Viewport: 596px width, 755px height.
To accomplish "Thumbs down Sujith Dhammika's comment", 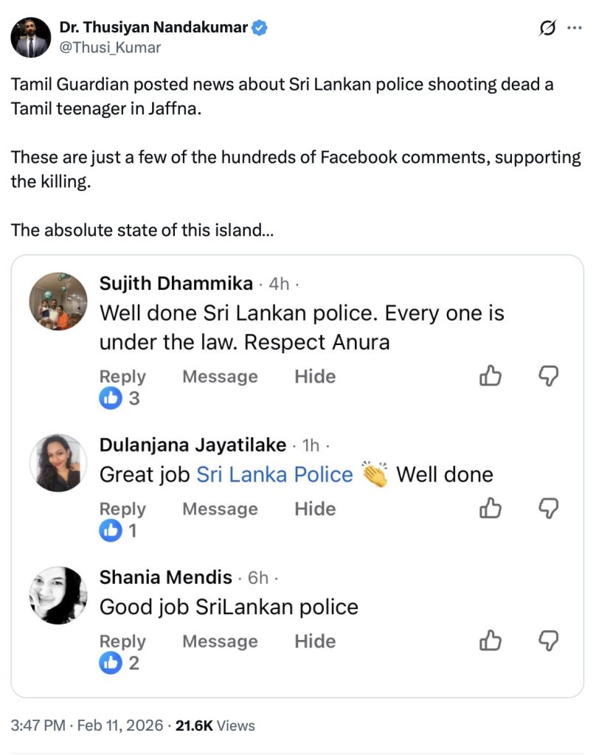I will [x=549, y=377].
